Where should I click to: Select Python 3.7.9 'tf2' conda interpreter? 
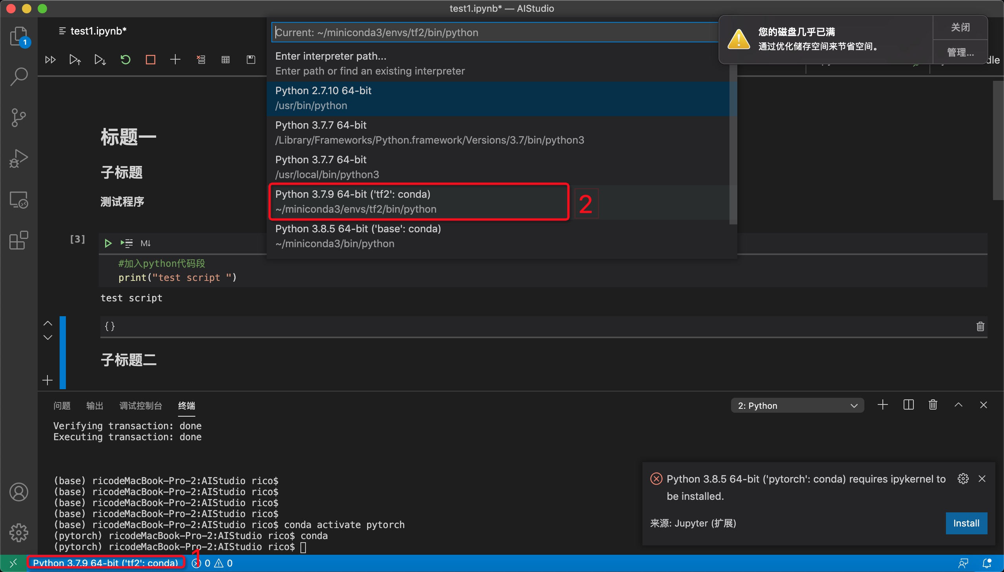click(x=498, y=202)
